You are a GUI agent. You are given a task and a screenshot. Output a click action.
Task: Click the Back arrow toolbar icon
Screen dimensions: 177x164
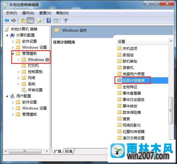coord(7,21)
